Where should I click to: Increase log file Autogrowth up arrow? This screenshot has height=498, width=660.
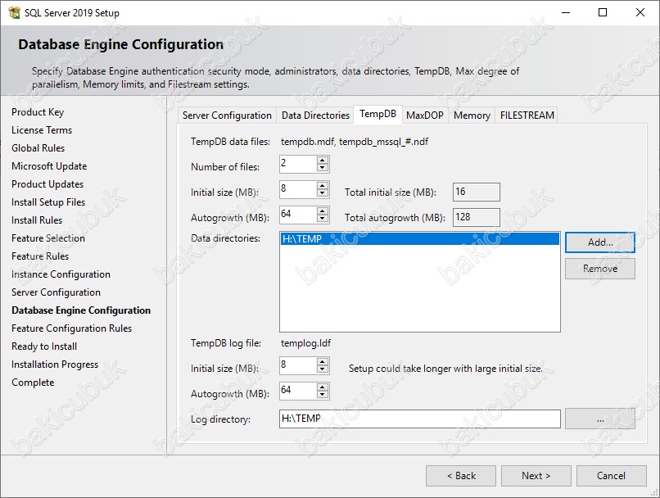click(323, 387)
